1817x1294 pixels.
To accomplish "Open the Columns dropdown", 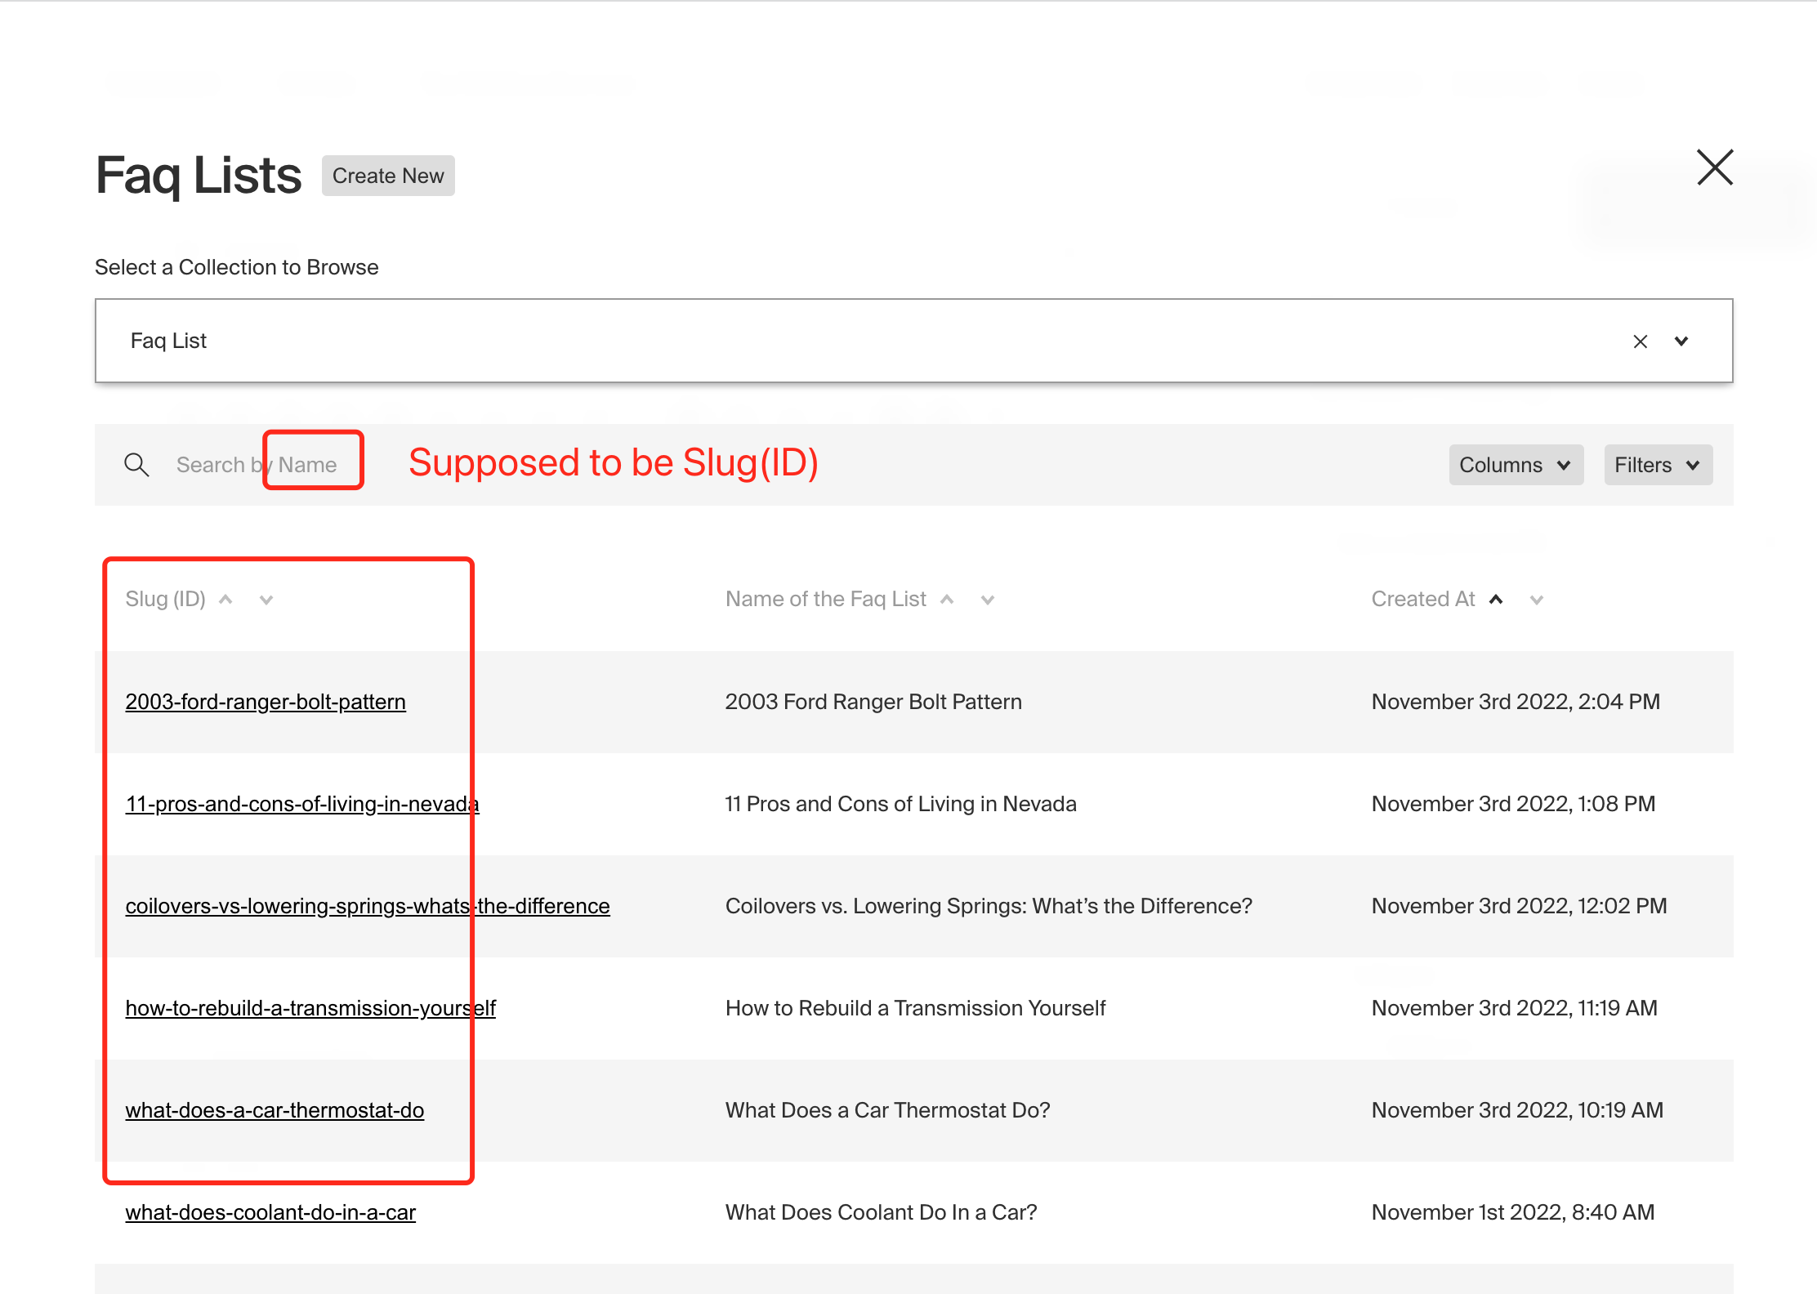I will tap(1516, 465).
